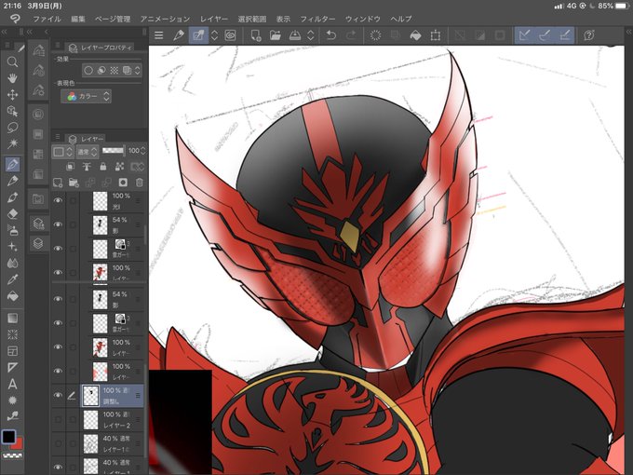Click the New document icon
This screenshot has width=633, height=475.
pyautogui.click(x=256, y=35)
